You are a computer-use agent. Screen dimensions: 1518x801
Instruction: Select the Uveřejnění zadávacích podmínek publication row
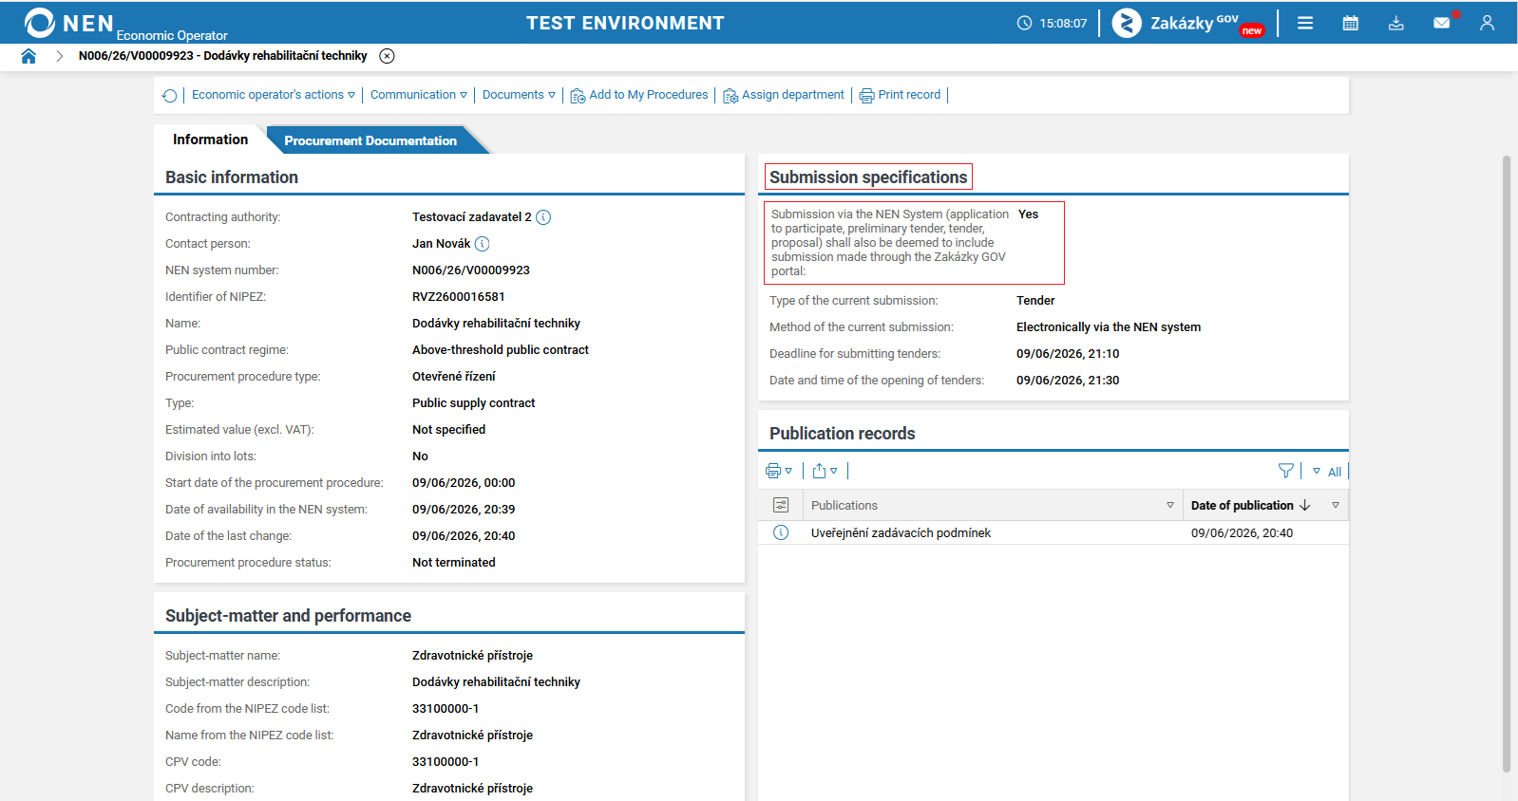(1053, 532)
